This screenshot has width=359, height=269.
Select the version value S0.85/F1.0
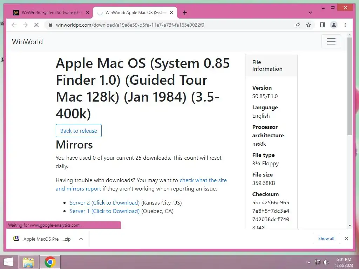coord(265,96)
